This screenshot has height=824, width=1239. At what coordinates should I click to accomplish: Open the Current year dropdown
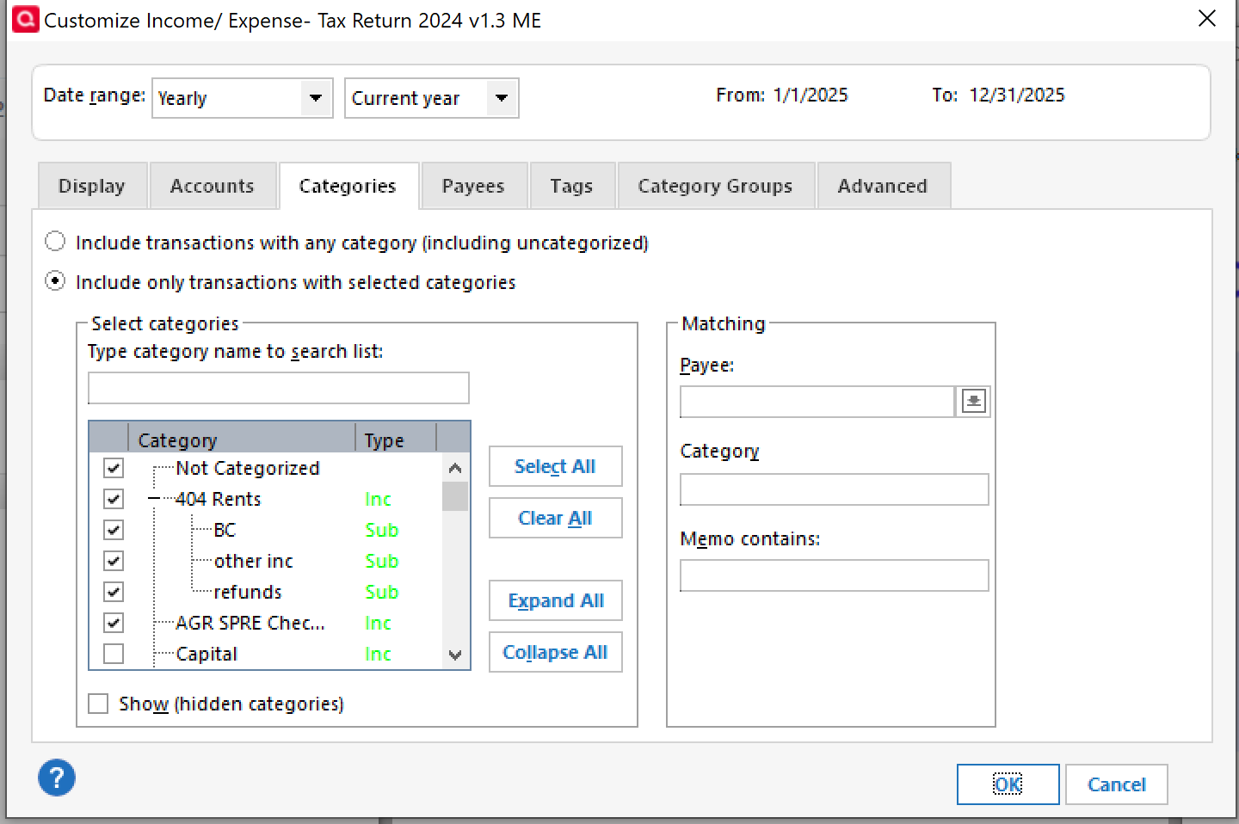click(502, 98)
